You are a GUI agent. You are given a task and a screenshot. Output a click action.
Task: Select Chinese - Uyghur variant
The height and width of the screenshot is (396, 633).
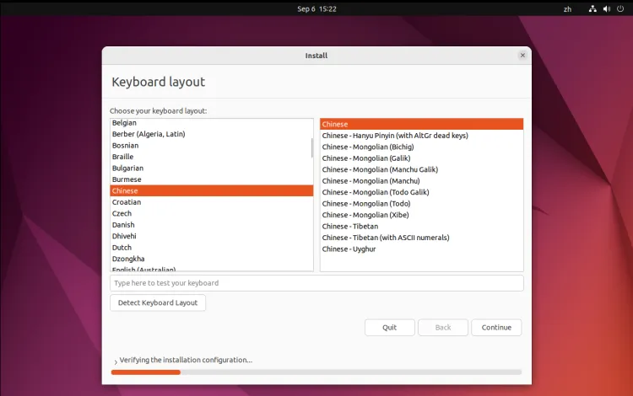coord(349,249)
